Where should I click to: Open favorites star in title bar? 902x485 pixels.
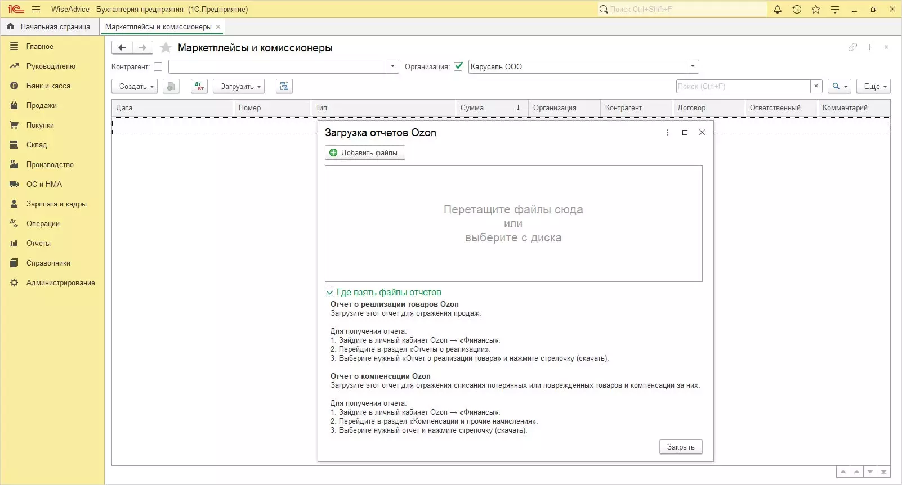click(816, 9)
